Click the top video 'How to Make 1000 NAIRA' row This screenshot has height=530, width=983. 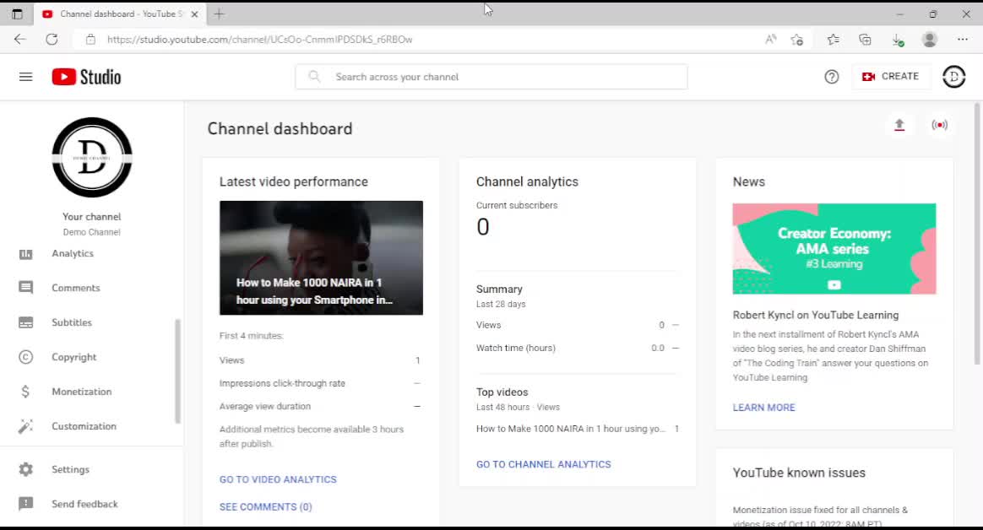pos(578,429)
